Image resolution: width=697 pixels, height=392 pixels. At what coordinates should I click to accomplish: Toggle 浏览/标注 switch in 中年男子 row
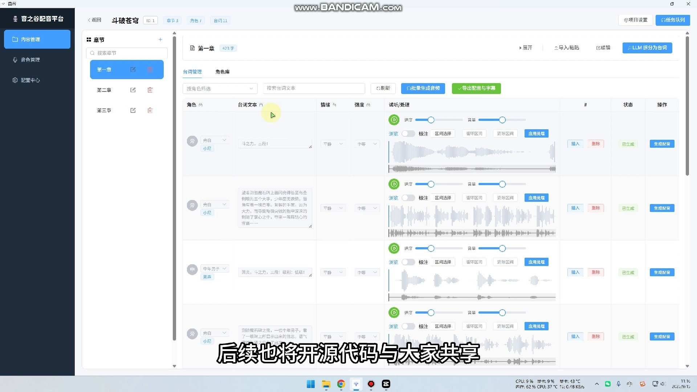[408, 262]
